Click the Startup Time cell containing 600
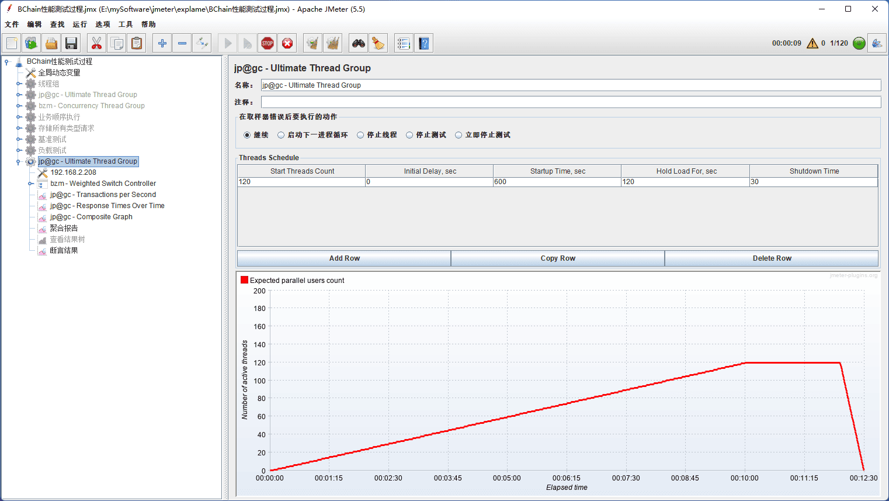This screenshot has height=501, width=889. [557, 182]
